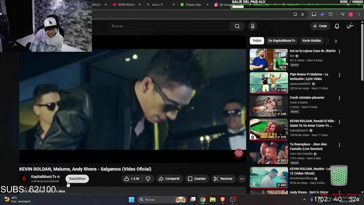Open Chrome three-dot menu
Viewport: 364px width, 205px height.
pos(359,14)
